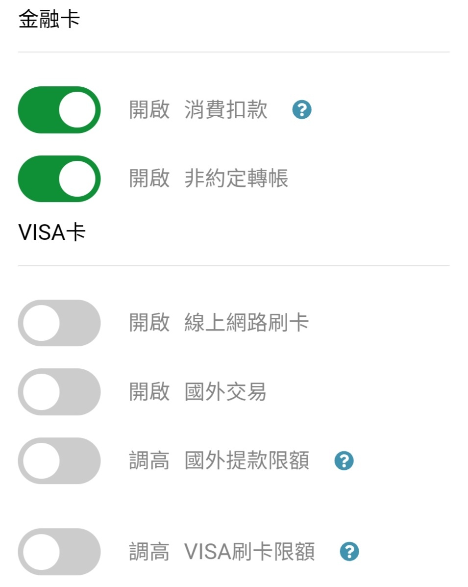Select the 線上網路刷卡 label text
This screenshot has height=587, width=468.
246,323
